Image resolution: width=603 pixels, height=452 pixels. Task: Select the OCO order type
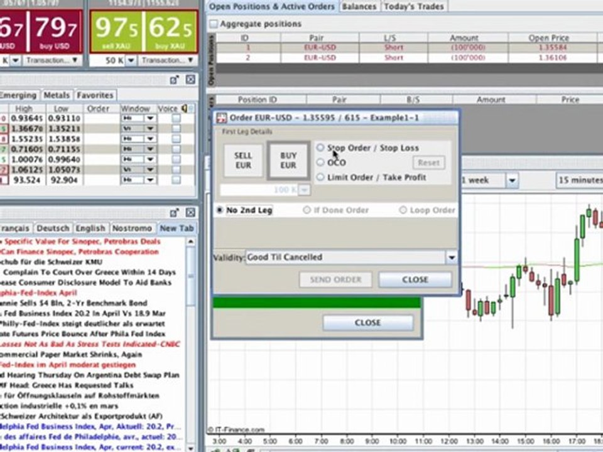[320, 162]
